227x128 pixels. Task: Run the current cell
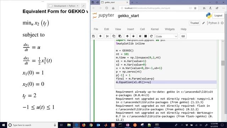(140, 36)
